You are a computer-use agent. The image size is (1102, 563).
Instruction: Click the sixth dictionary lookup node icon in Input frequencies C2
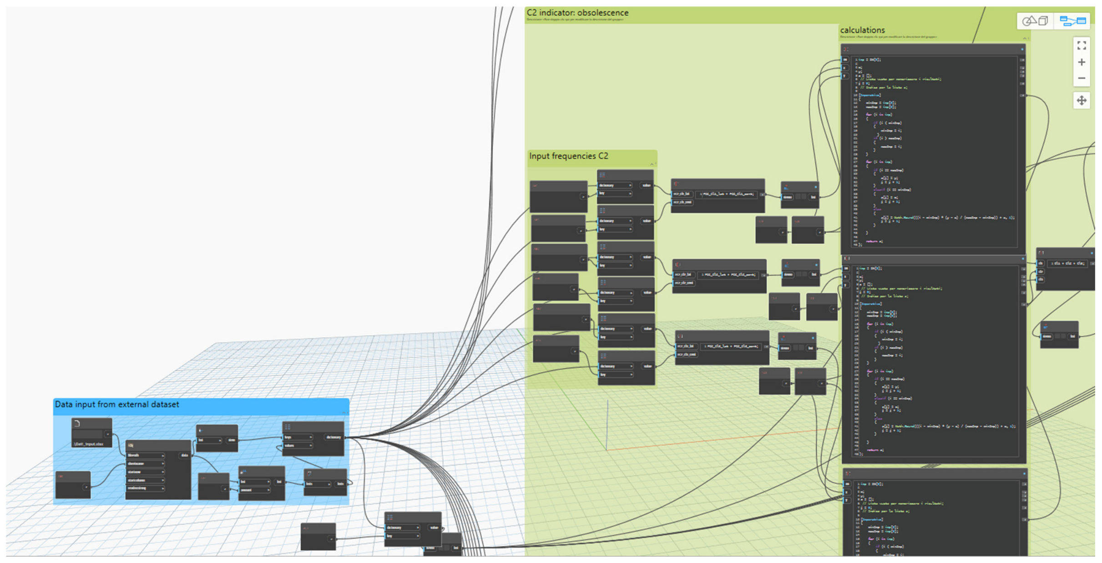pyautogui.click(x=603, y=356)
